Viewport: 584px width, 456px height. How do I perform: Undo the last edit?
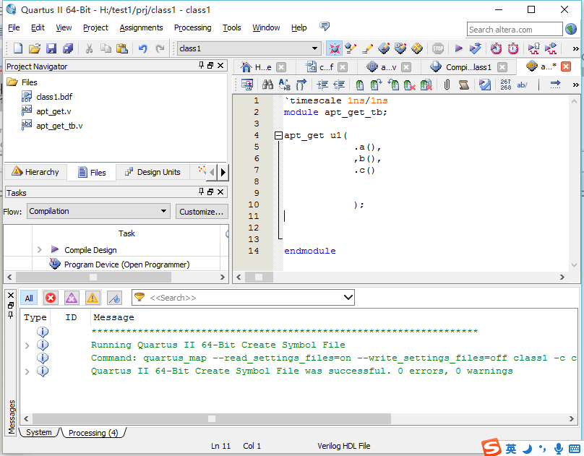[143, 48]
